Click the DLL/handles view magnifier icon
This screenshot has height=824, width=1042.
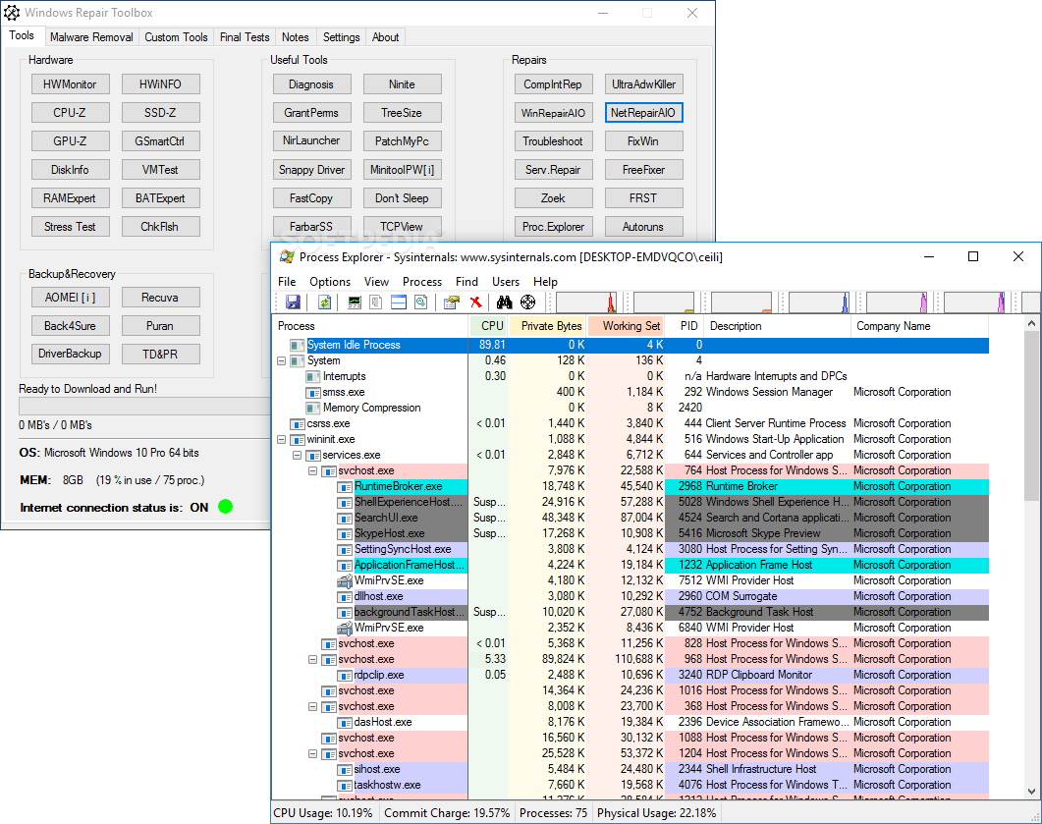[x=420, y=302]
